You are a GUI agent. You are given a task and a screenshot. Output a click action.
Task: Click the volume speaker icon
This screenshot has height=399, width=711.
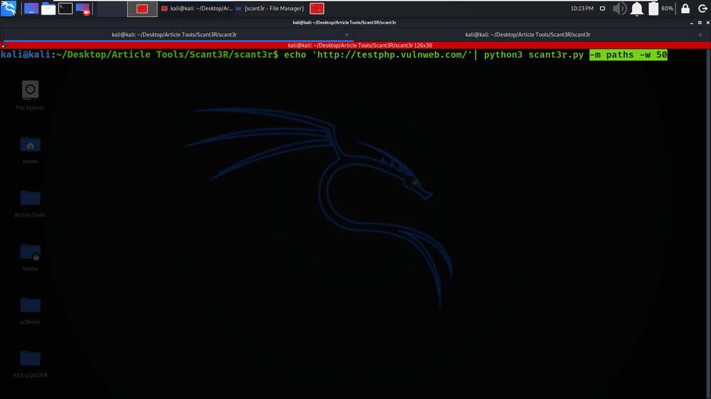tap(619, 9)
